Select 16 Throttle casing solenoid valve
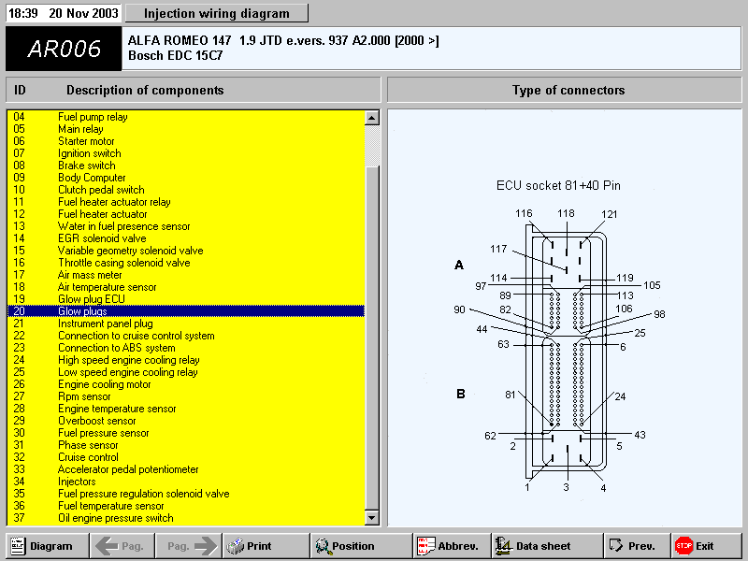Screen dimensions: 748x561 186,263
